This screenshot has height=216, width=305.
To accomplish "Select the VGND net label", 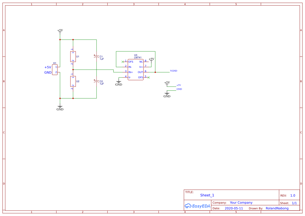I will click(x=174, y=71).
